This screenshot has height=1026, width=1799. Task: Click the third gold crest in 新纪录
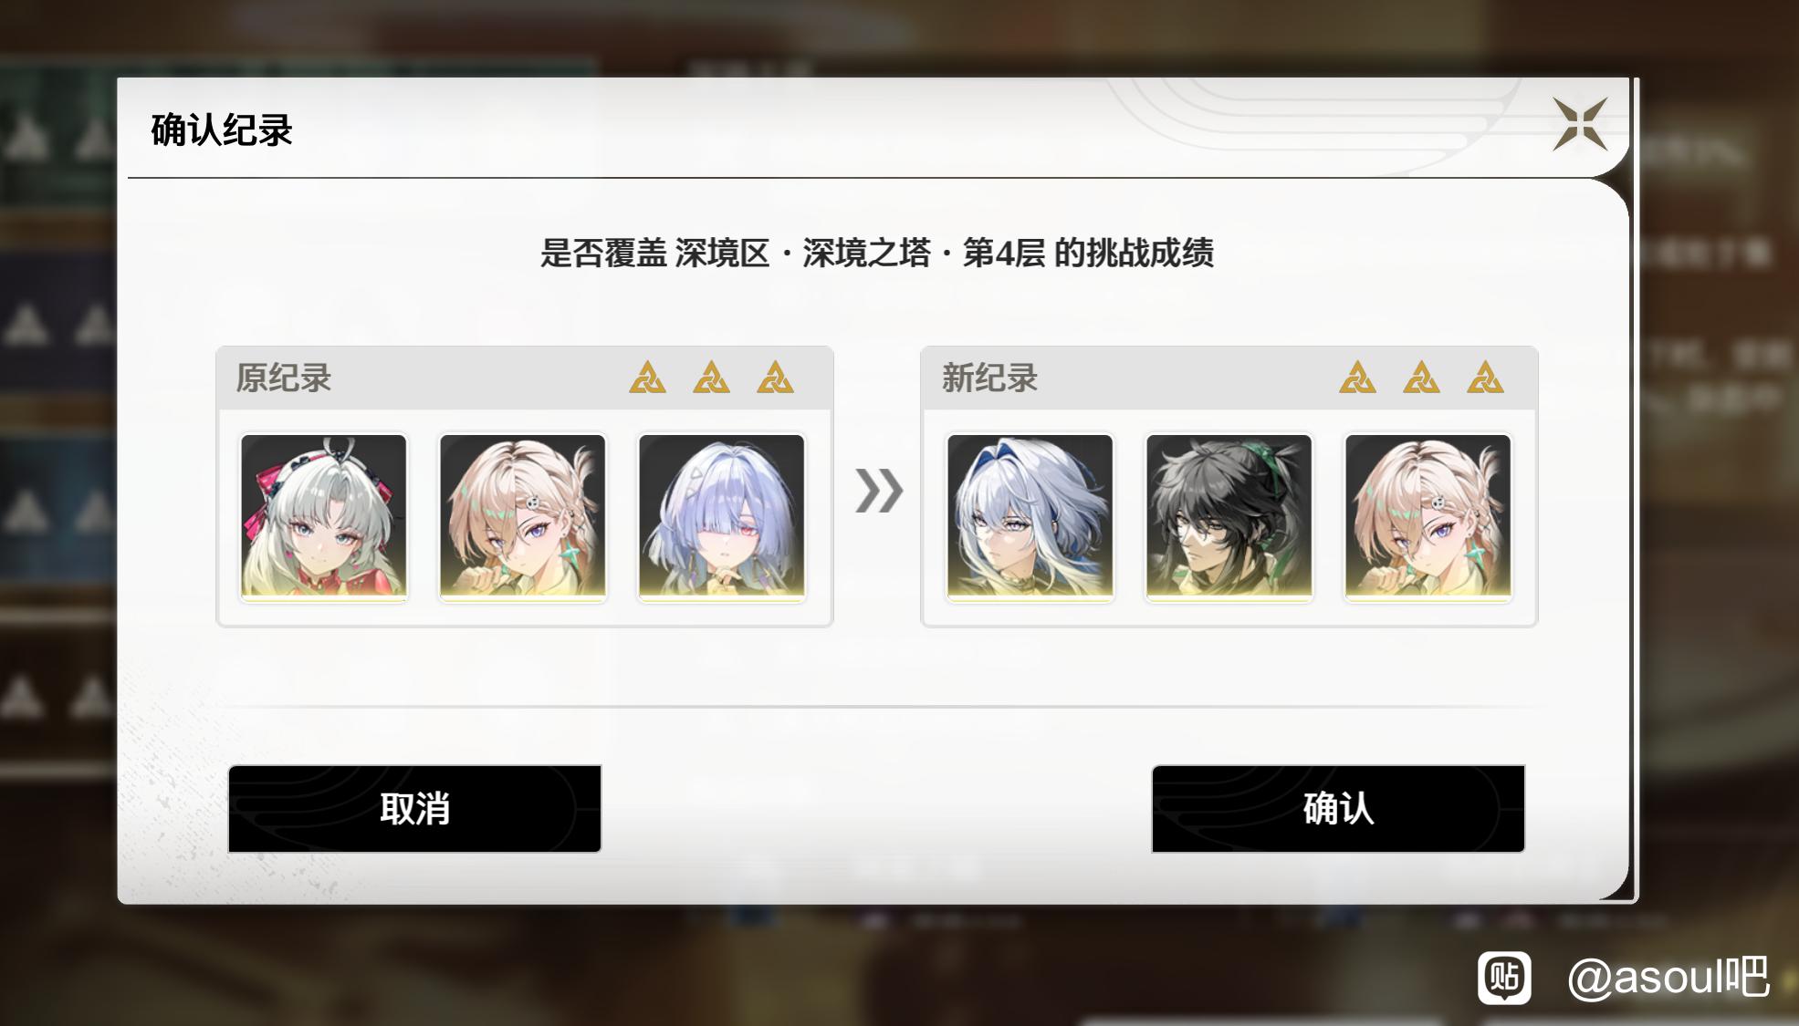click(x=1486, y=378)
